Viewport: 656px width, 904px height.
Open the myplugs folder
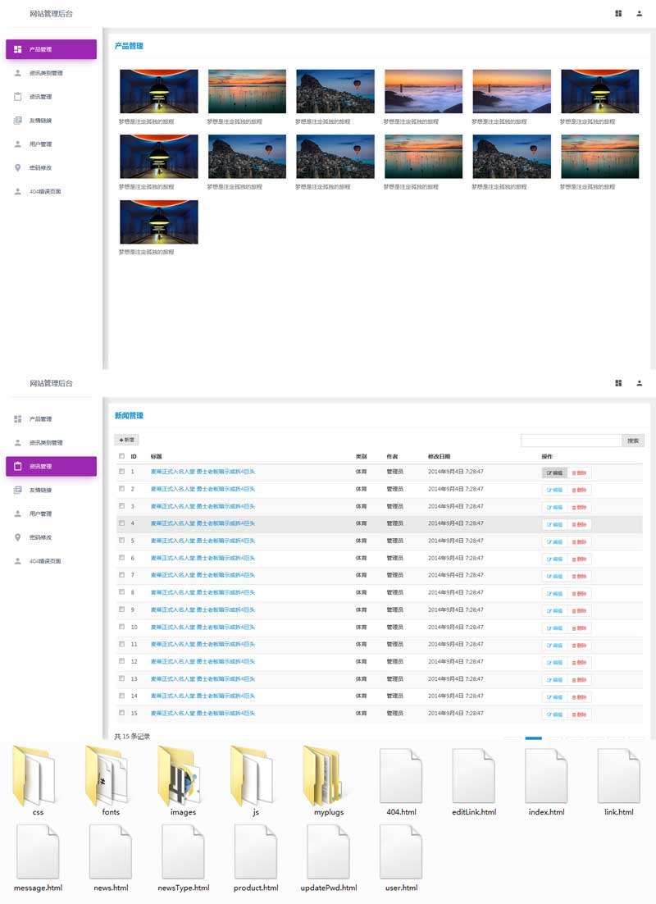tap(328, 776)
